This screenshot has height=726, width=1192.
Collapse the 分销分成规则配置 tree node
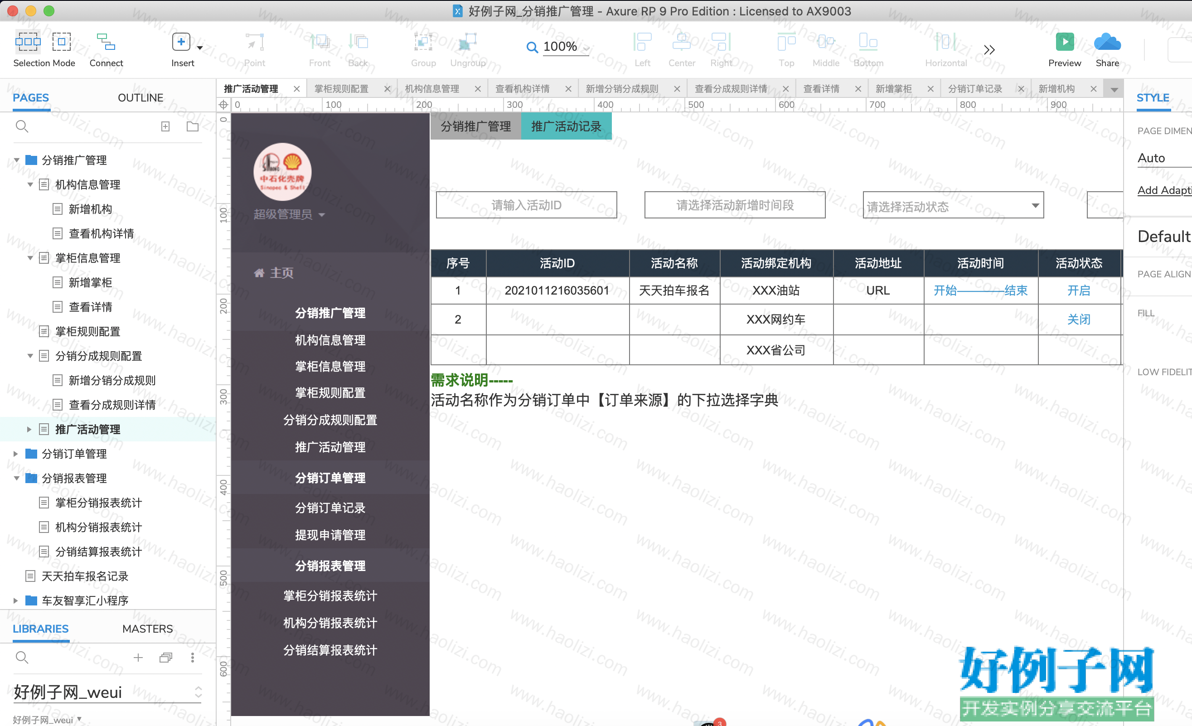coord(30,356)
